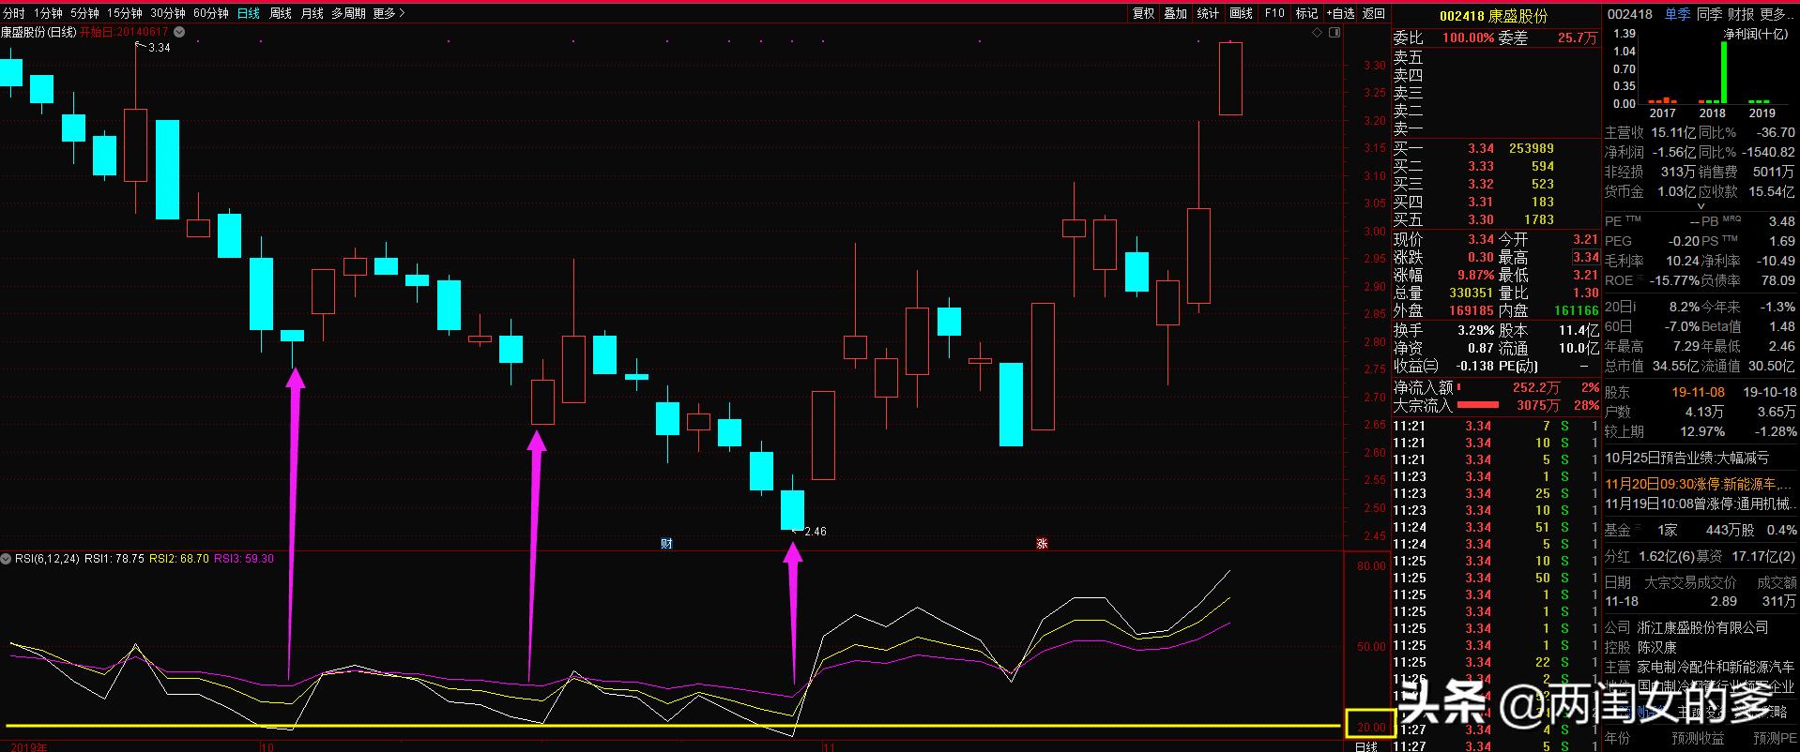
Task: Click the 基金 1家 holdings row
Action: click(1701, 531)
